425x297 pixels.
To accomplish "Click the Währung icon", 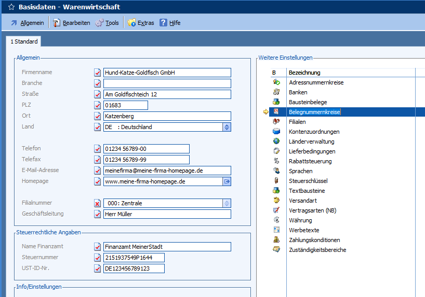I will click(x=276, y=220).
